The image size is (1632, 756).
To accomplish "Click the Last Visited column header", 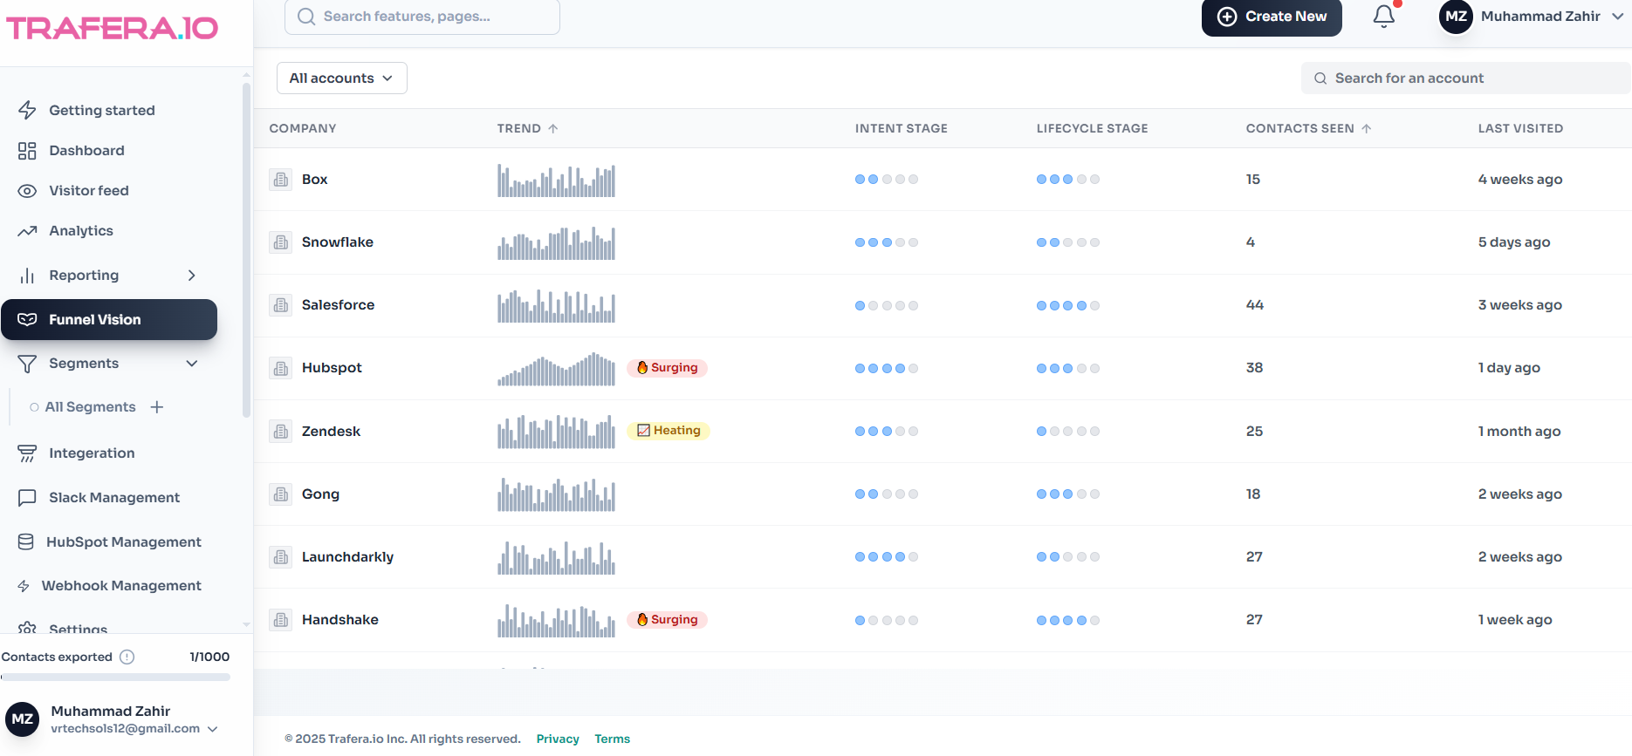I will (1521, 128).
